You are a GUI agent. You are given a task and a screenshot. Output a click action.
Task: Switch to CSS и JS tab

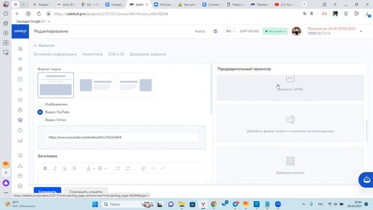click(116, 54)
